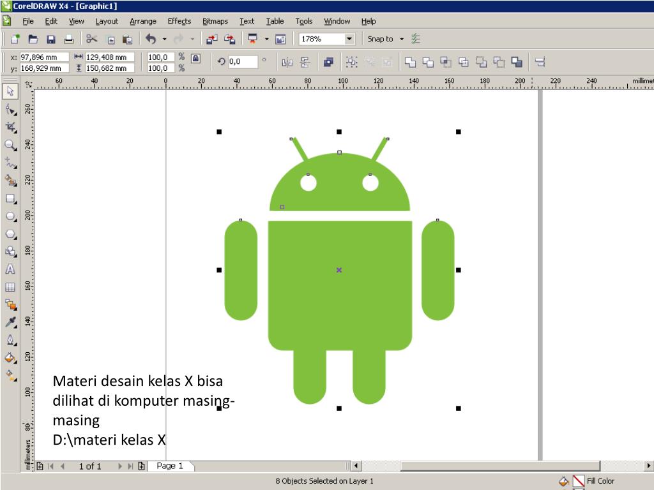
Task: Combine the selected objects
Action: 329,63
